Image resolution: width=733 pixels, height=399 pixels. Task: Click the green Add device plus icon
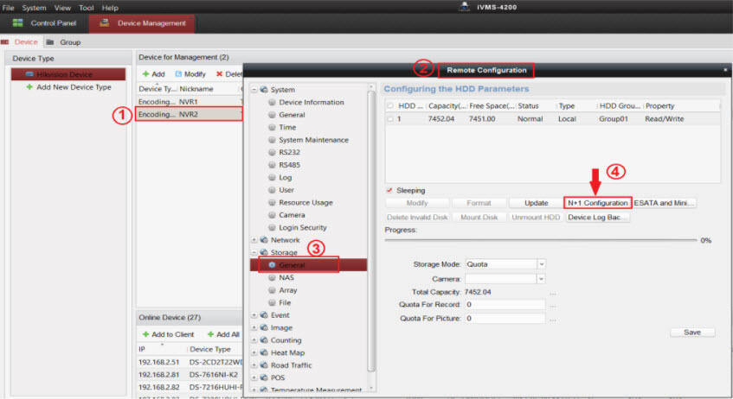[x=145, y=74]
